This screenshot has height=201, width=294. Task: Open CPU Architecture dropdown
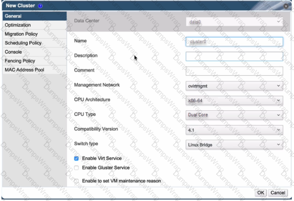pyautogui.click(x=234, y=100)
